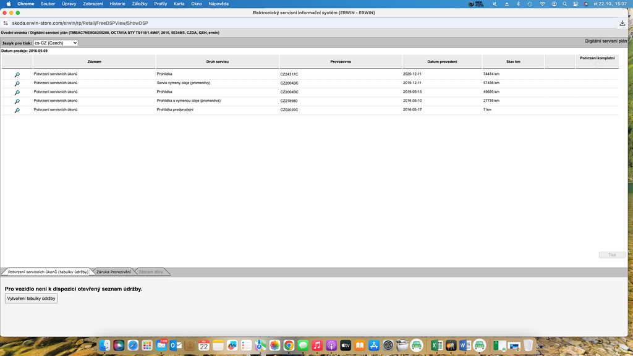Open the magnifier for the 27735 km record
This screenshot has width=633, height=356.
coord(17,101)
